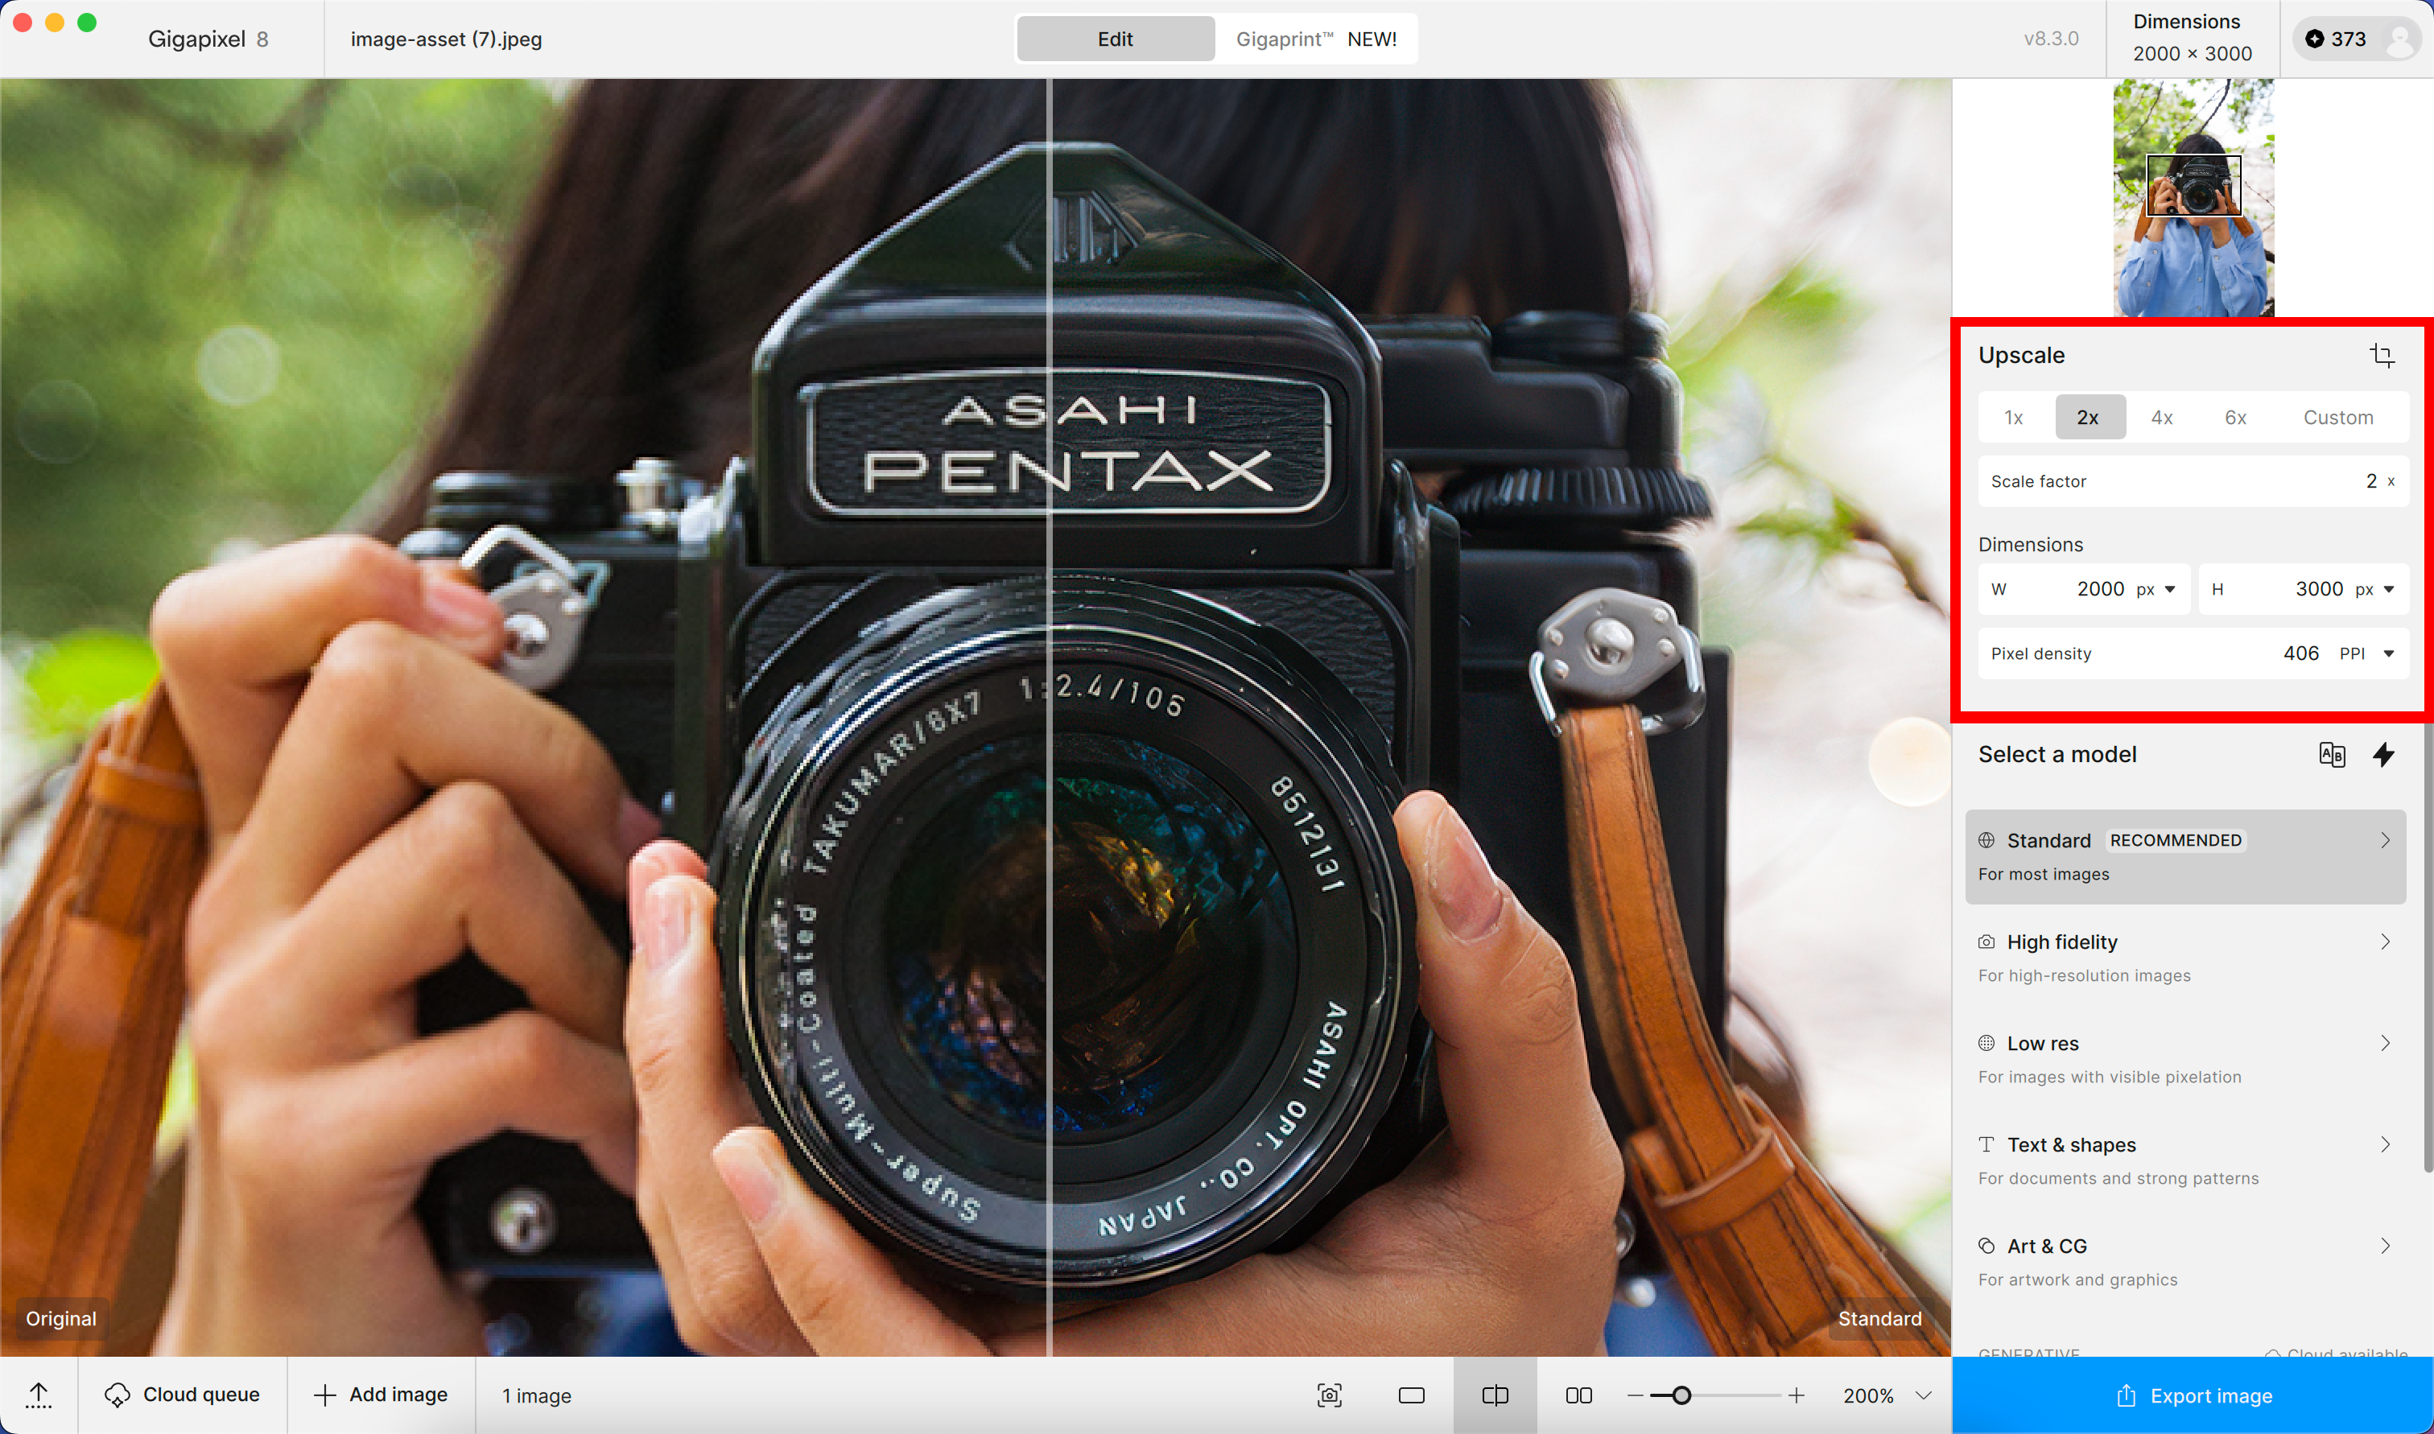Click the crop icon in Upscale panel
This screenshot has height=1434, width=2434.
click(x=2382, y=356)
